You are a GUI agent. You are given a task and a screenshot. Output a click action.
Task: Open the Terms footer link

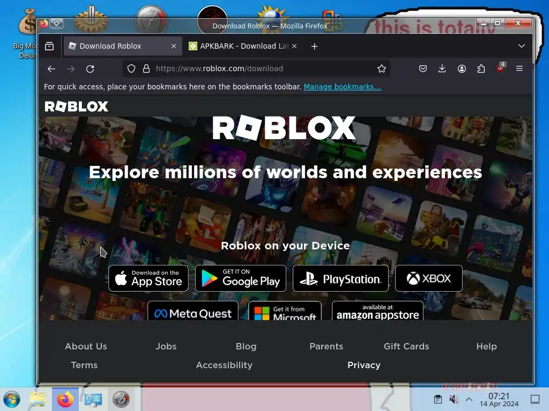[84, 365]
